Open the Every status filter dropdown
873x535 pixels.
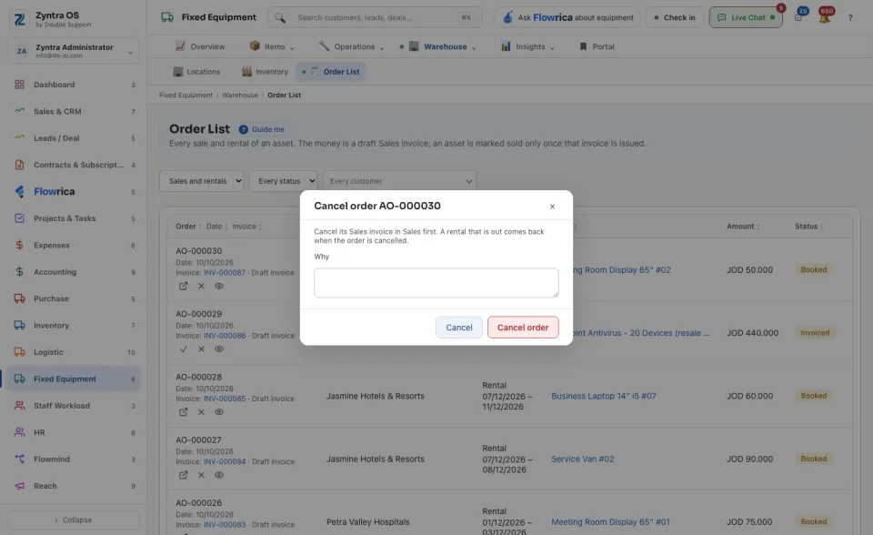pyautogui.click(x=284, y=181)
